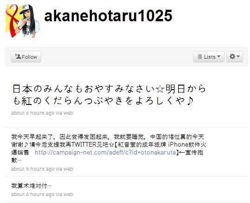This screenshot has height=203, width=250.
Task: Click the gear settings icon
Action: (x=232, y=56)
